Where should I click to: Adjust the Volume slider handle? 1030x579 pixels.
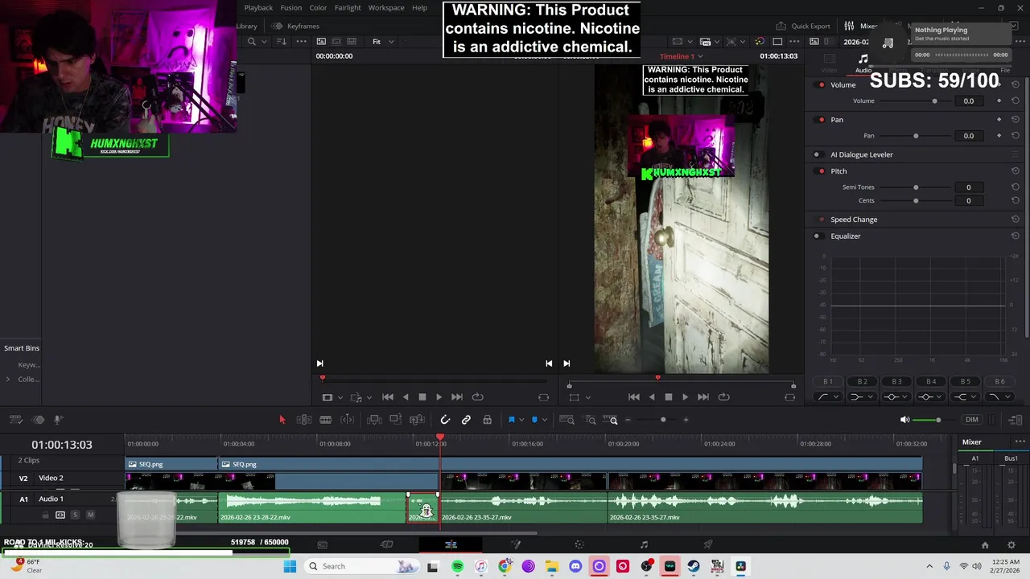coord(934,101)
